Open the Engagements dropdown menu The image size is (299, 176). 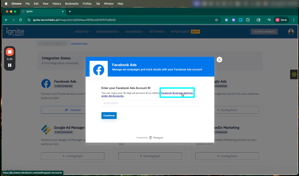pos(108,32)
